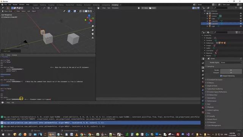Image resolution: width=243 pixels, height=137 pixels.
Task: Hide the Camera object in outliner
Action: click(x=241, y=16)
